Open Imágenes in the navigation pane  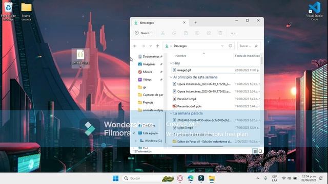click(150, 64)
